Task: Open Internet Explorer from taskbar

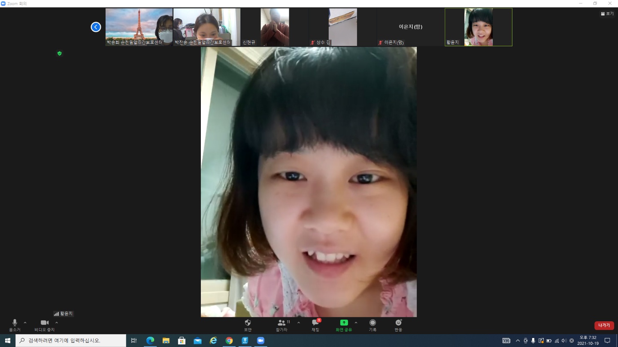Action: [x=213, y=341]
